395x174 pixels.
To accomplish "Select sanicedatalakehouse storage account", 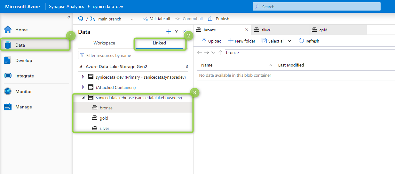I will pos(139,98).
